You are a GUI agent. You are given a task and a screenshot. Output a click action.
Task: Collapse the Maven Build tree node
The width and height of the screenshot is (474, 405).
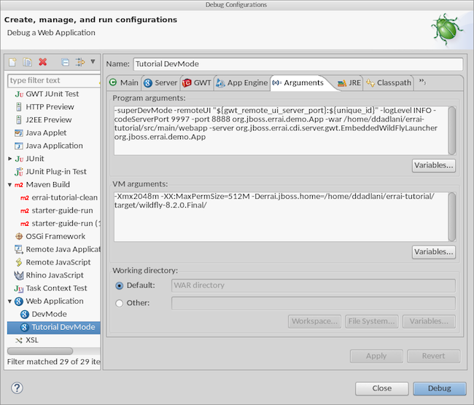[9, 184]
